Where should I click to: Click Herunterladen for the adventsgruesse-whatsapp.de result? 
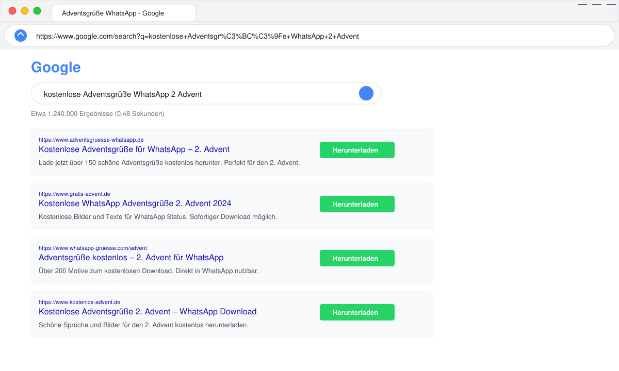point(357,150)
